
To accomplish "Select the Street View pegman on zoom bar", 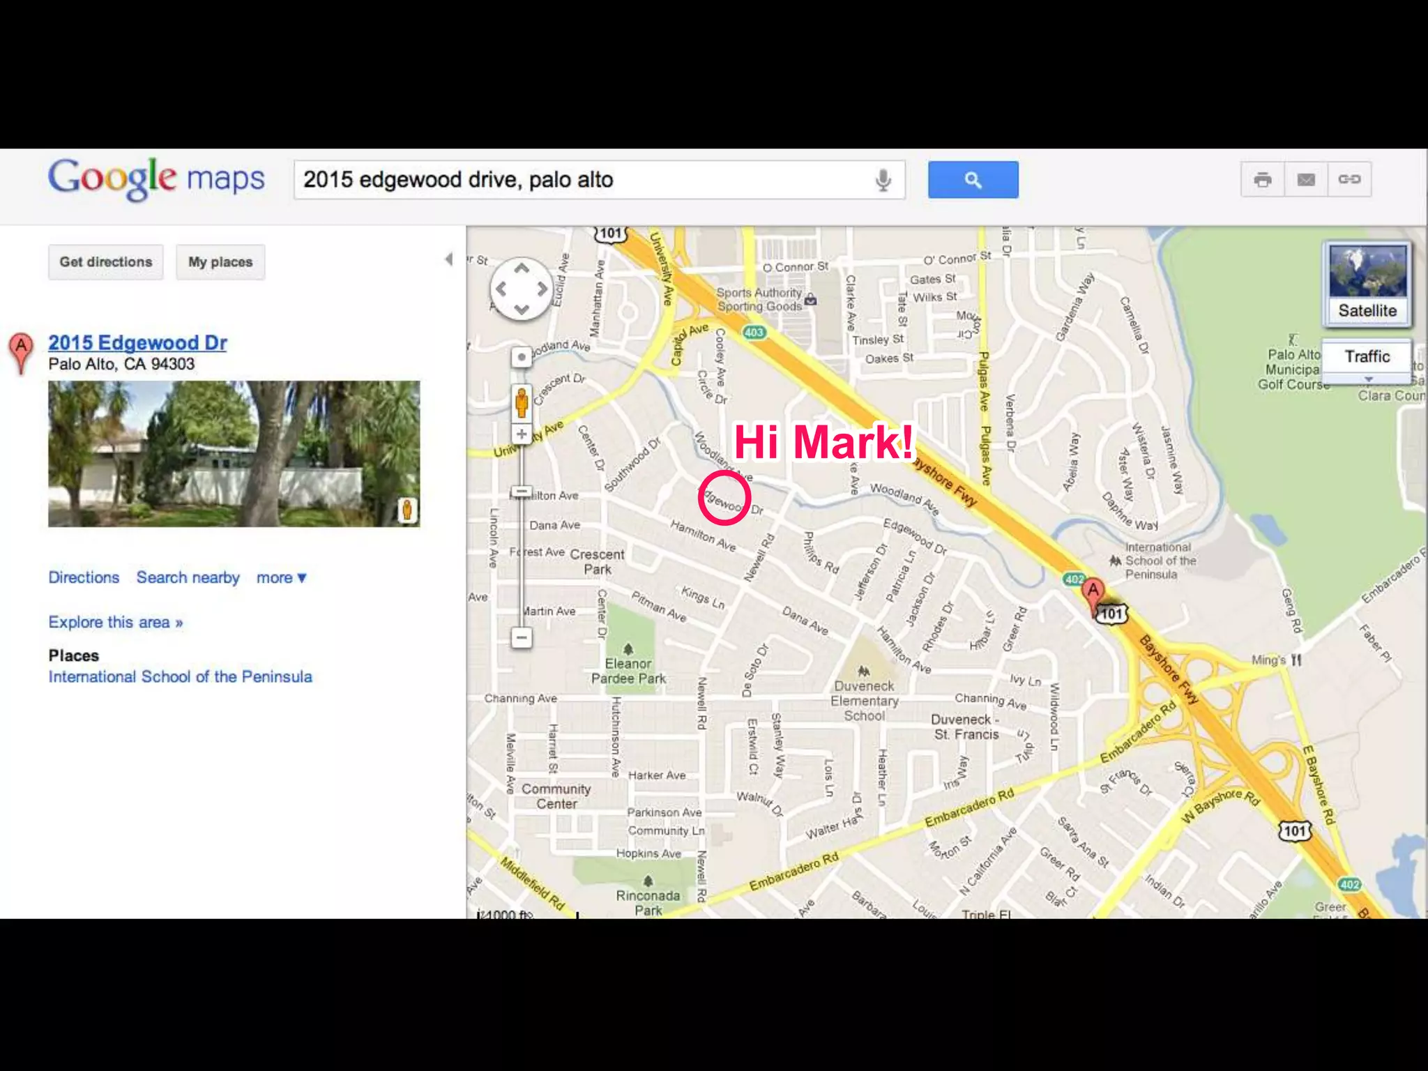I will 522,402.
